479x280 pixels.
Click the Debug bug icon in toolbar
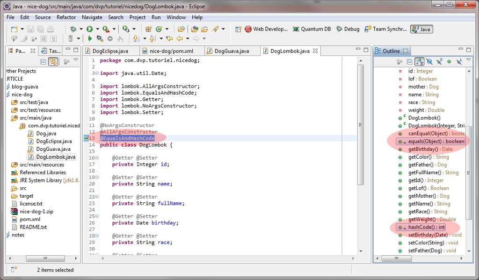click(x=73, y=29)
